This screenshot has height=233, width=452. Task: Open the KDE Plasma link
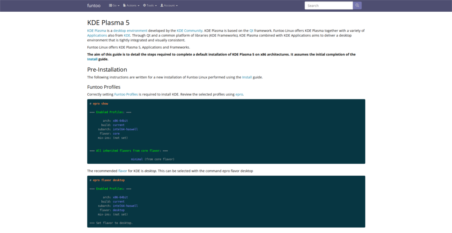[x=96, y=31]
